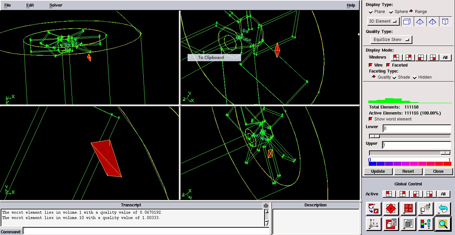Select the wedge (prism) element icon
The height and width of the screenshot is (235, 455).
coord(445,21)
